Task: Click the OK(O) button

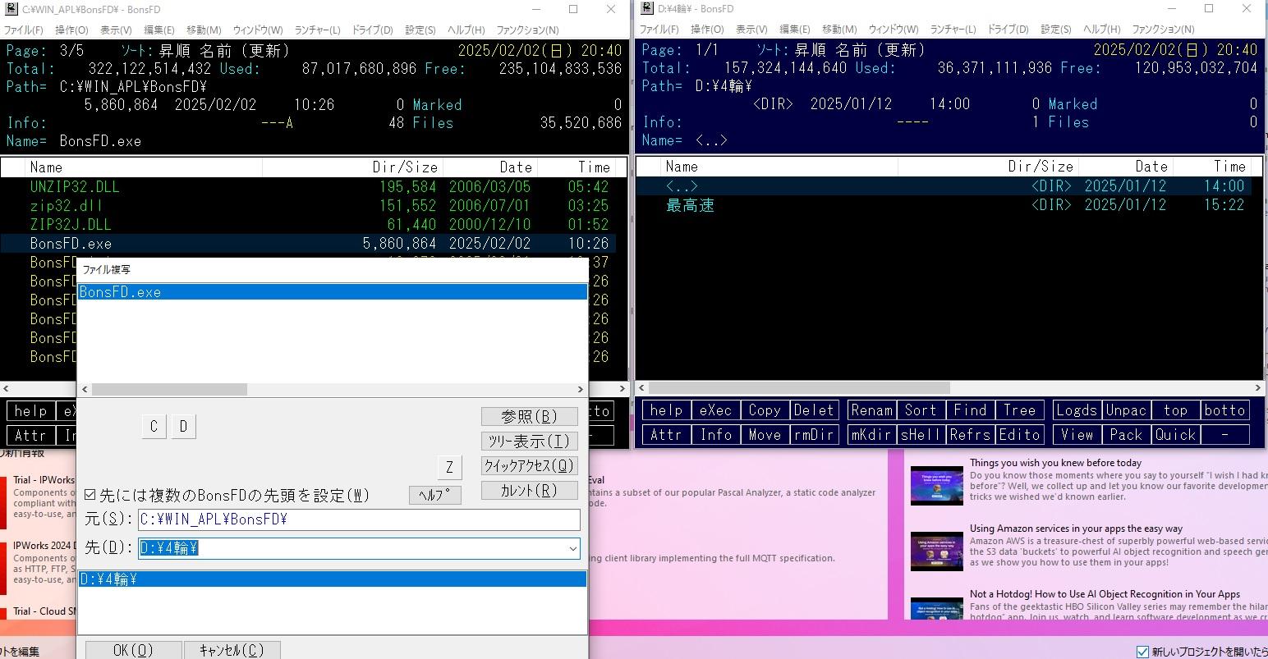Action: pyautogui.click(x=133, y=650)
